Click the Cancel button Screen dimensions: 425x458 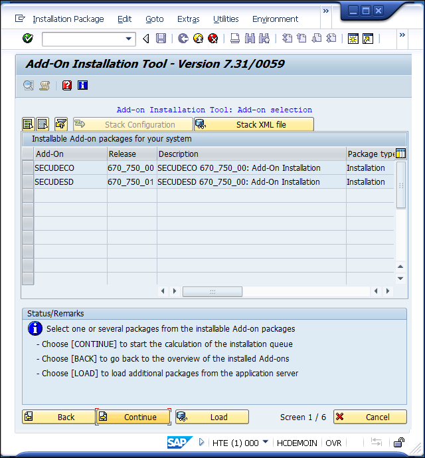point(370,417)
